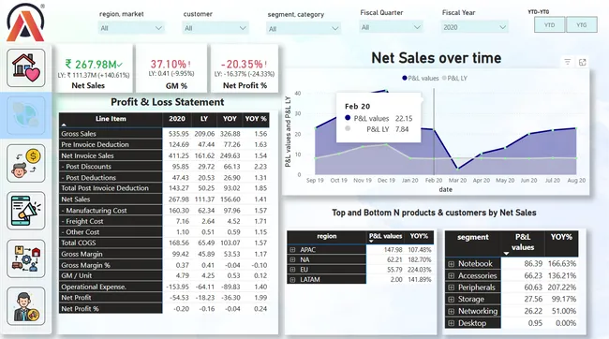This screenshot has width=609, height=339.
Task: Expand the NA region row
Action: (292, 259)
